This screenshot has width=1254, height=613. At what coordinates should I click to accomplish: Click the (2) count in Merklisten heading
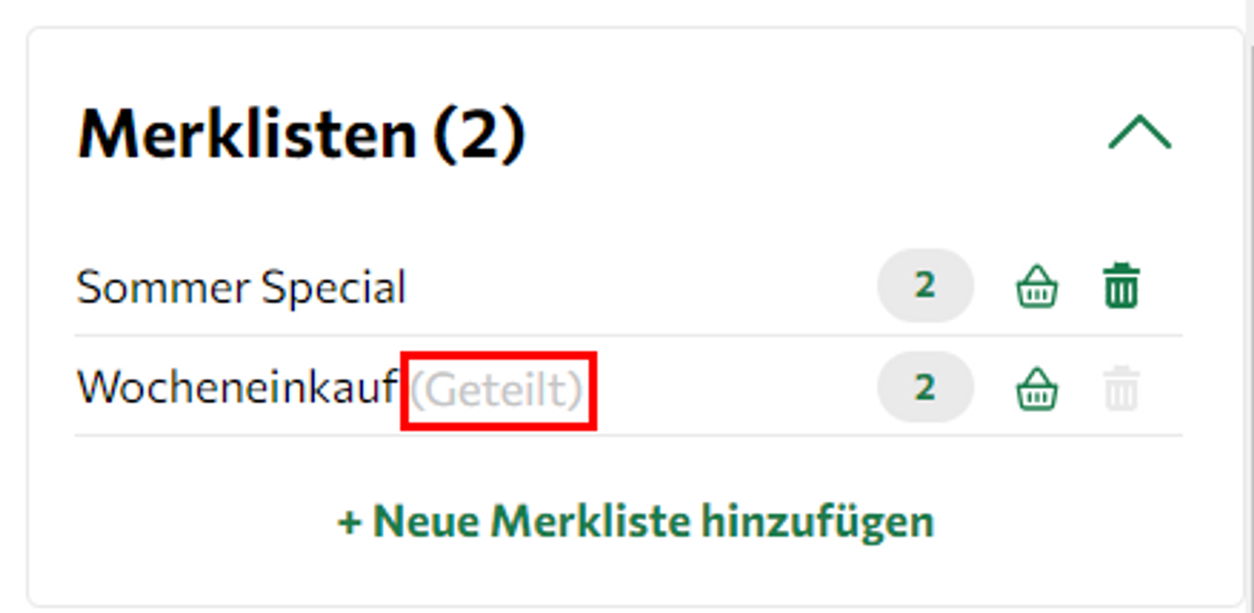480,134
